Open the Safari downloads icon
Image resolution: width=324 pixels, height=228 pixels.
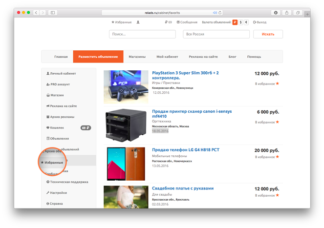click(276, 13)
